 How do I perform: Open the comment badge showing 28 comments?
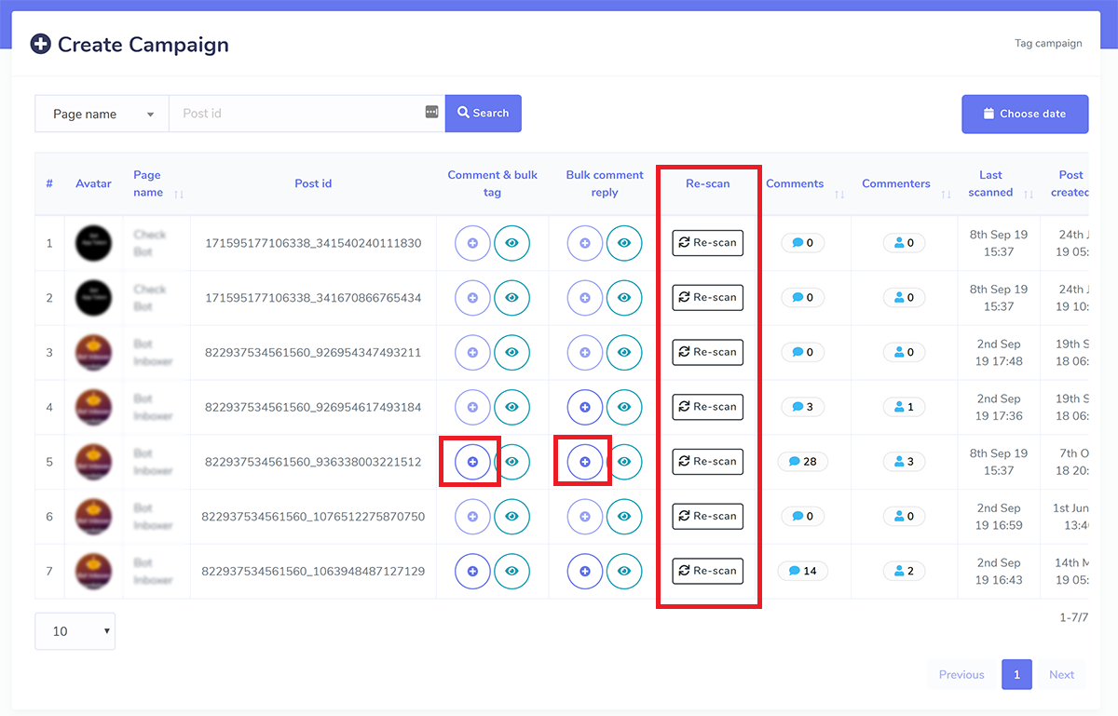[x=802, y=461]
